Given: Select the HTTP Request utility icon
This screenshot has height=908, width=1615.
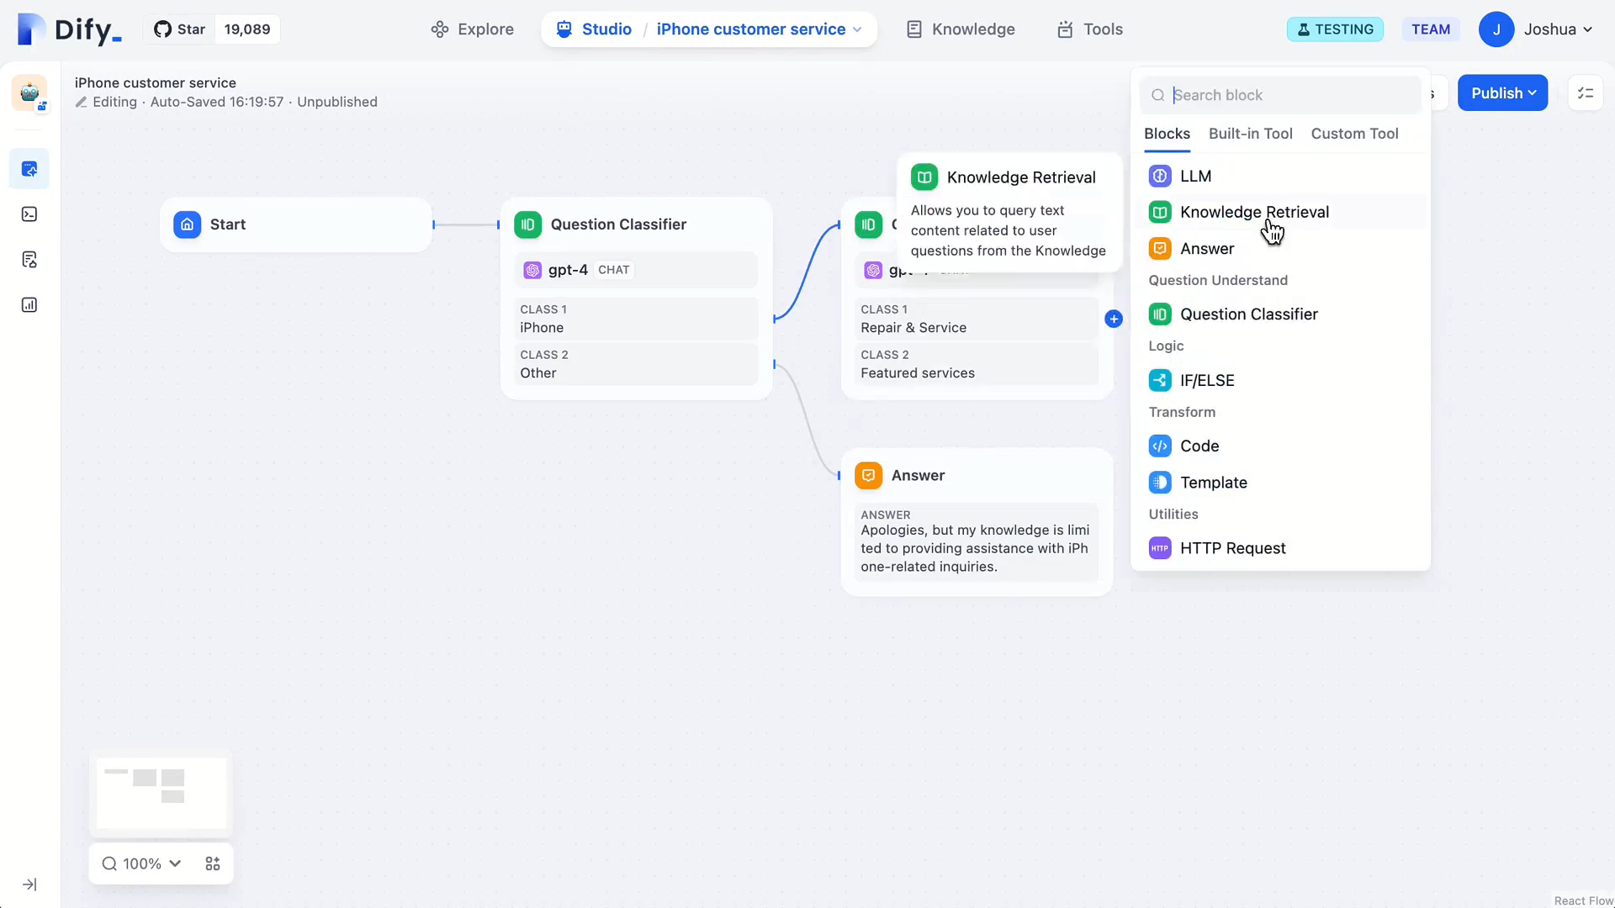Looking at the screenshot, I should pos(1160,547).
